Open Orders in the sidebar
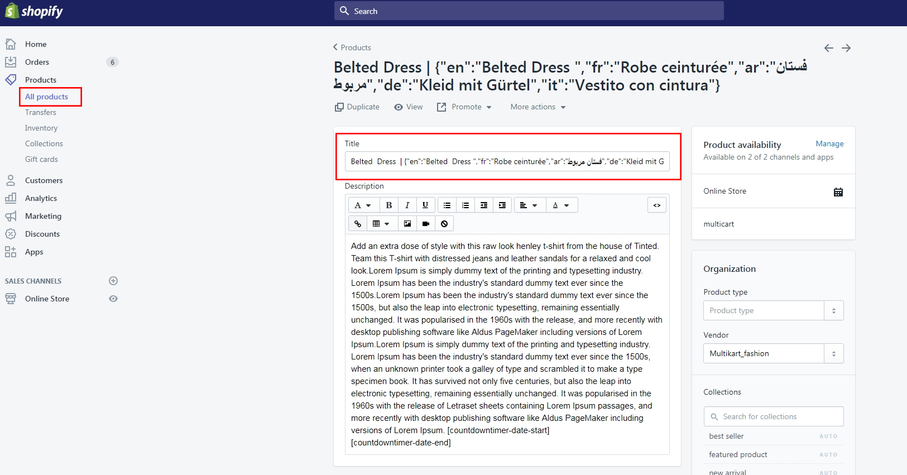The image size is (907, 475). [37, 62]
